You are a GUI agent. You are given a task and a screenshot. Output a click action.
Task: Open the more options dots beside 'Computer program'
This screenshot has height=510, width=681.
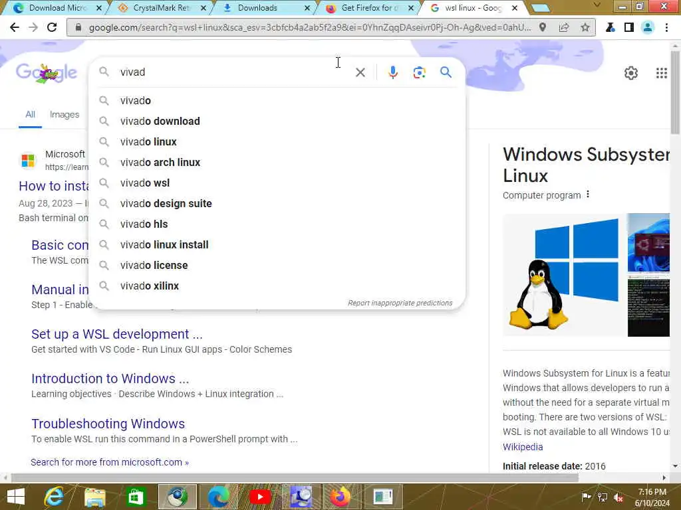(x=588, y=195)
